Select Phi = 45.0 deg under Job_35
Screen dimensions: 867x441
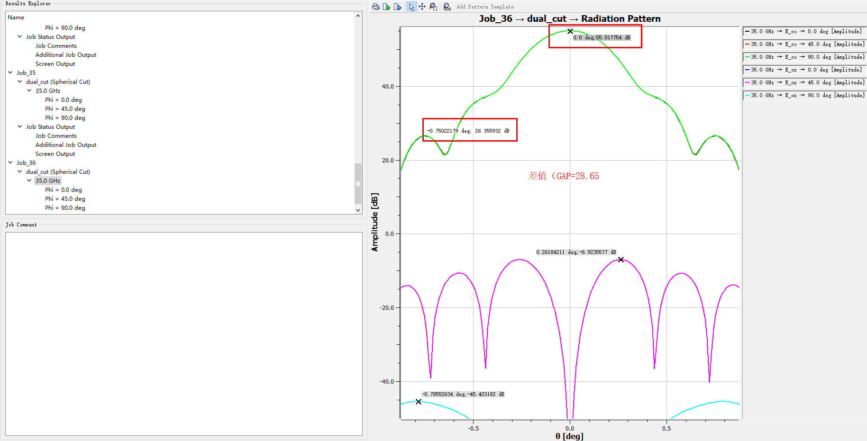pyautogui.click(x=65, y=108)
